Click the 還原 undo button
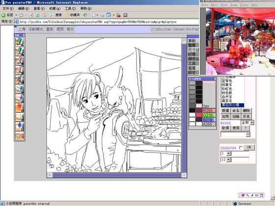The image size is (275, 206). click(x=60, y=29)
